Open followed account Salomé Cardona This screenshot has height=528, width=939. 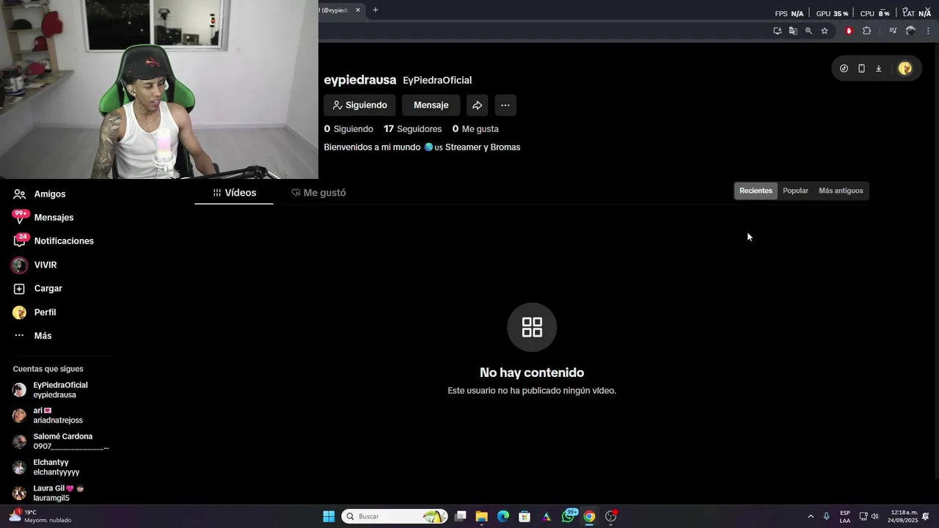[60, 441]
